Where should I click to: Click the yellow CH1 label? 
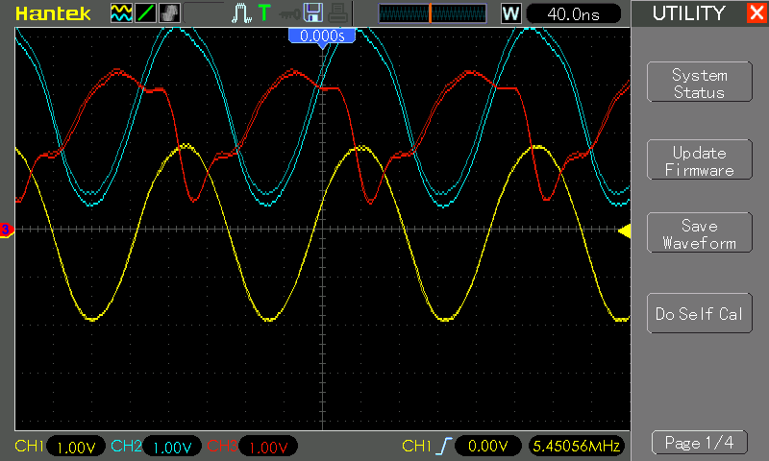[30, 446]
